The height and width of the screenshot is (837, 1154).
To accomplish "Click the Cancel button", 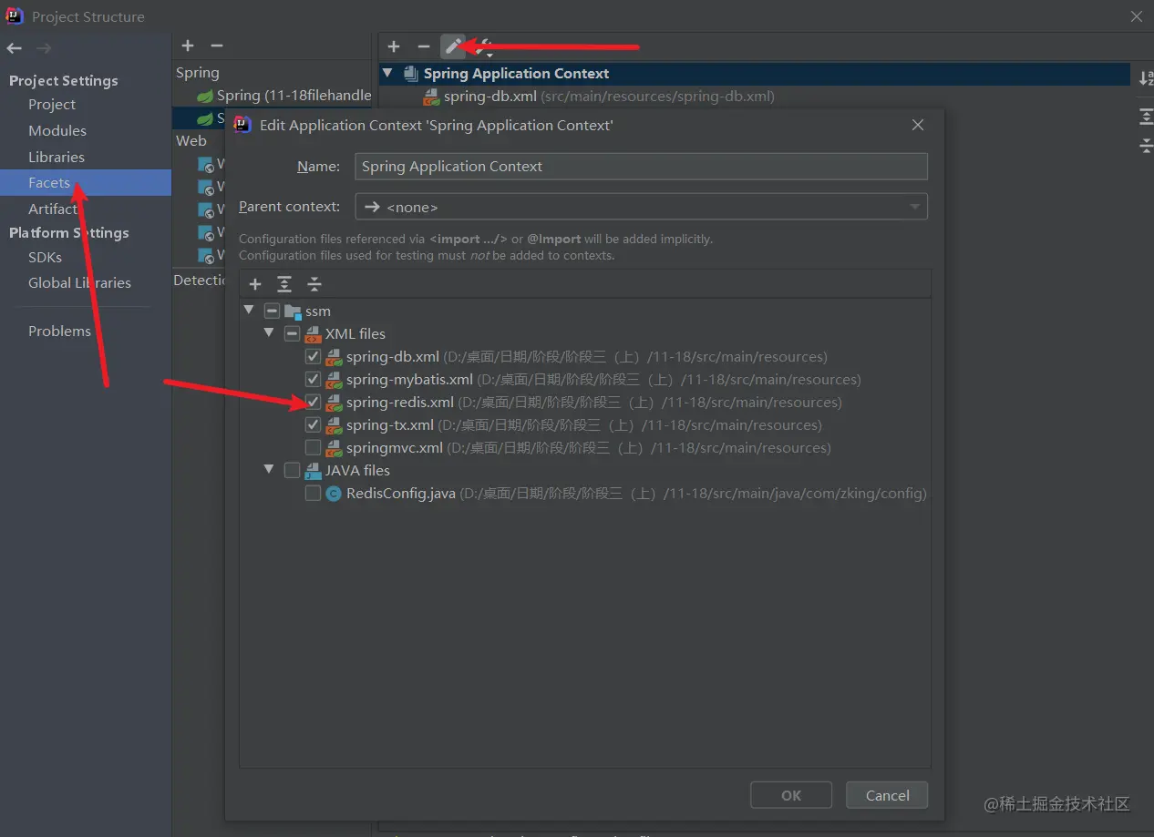I will (x=887, y=795).
